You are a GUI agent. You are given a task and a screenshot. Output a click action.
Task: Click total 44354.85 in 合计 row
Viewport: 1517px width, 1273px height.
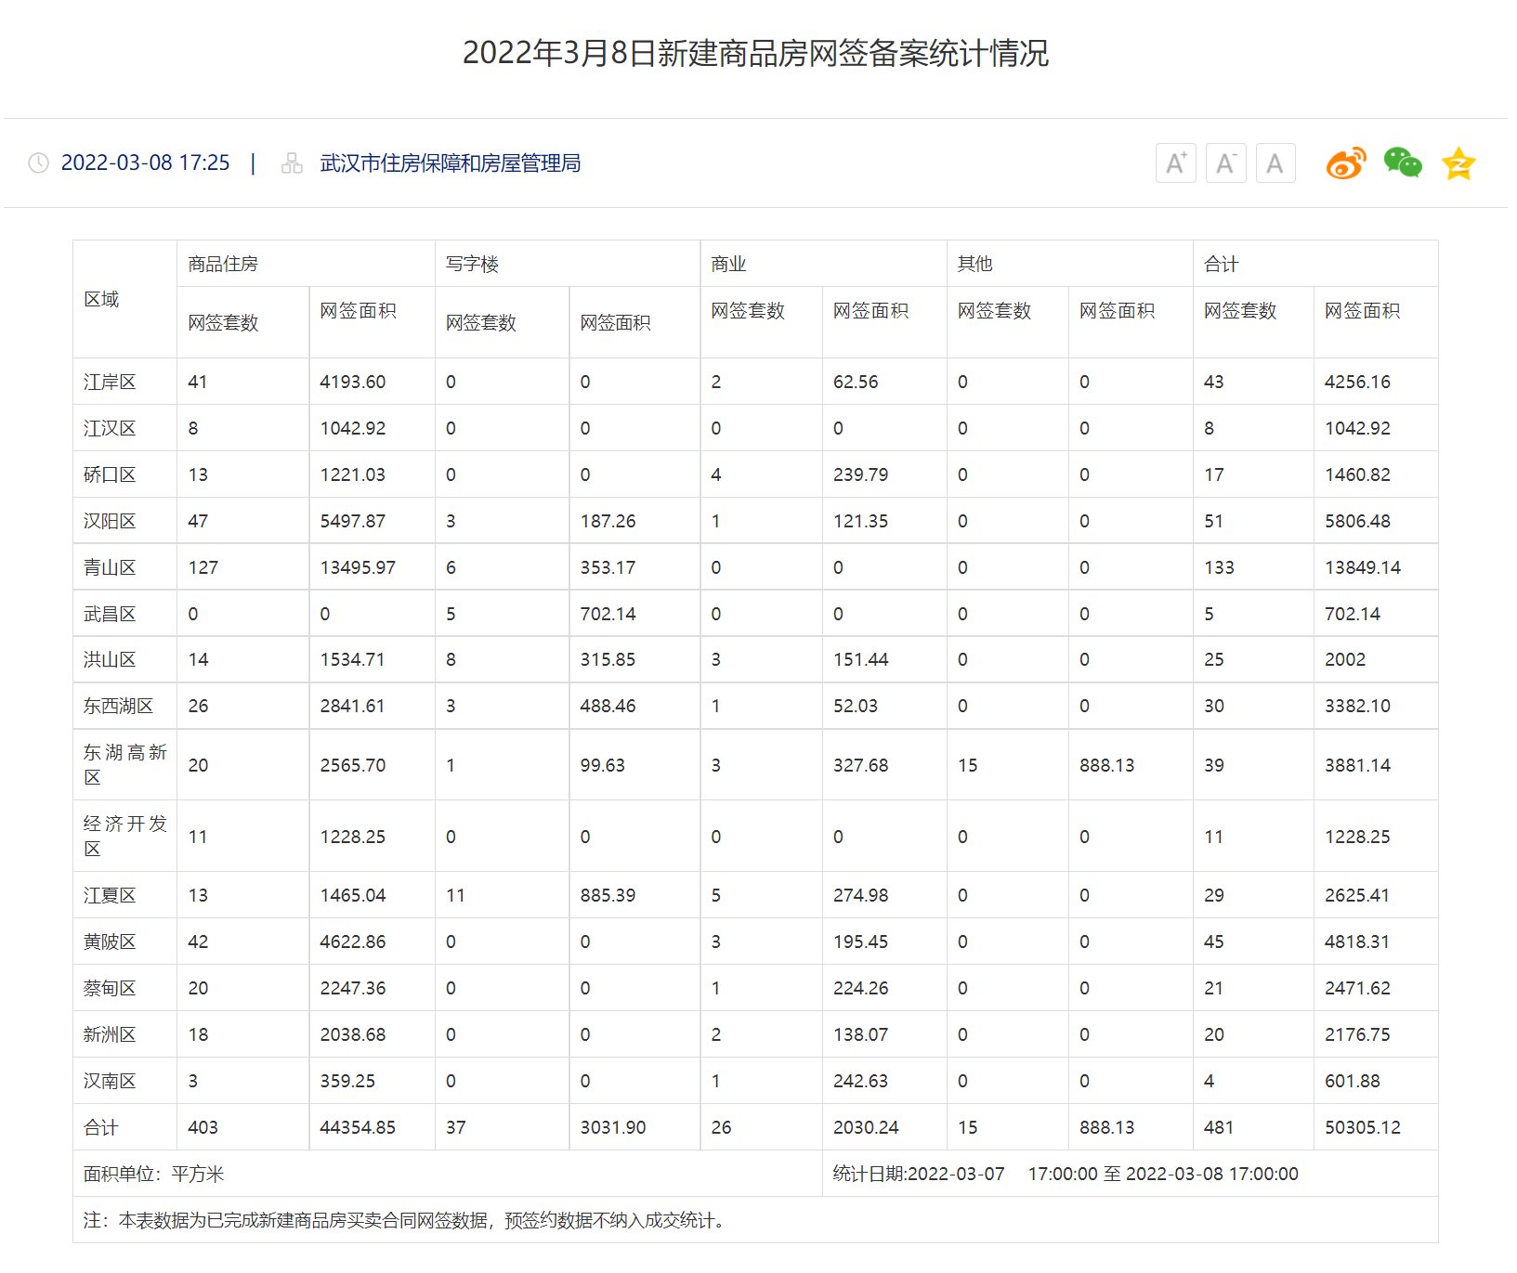[358, 1127]
